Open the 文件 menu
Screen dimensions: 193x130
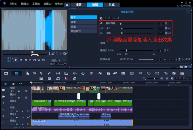tap(13, 4)
